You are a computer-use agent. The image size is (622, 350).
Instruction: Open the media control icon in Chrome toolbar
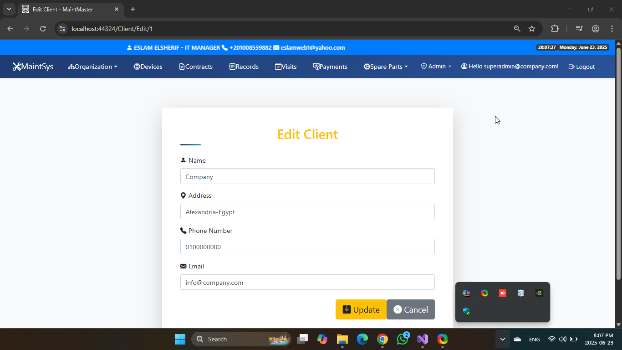(x=579, y=29)
